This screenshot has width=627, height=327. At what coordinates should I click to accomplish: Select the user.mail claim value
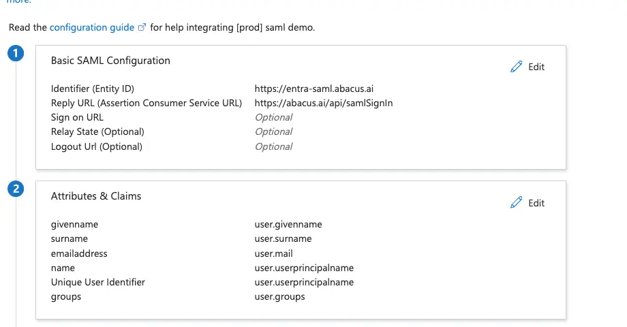click(x=273, y=253)
